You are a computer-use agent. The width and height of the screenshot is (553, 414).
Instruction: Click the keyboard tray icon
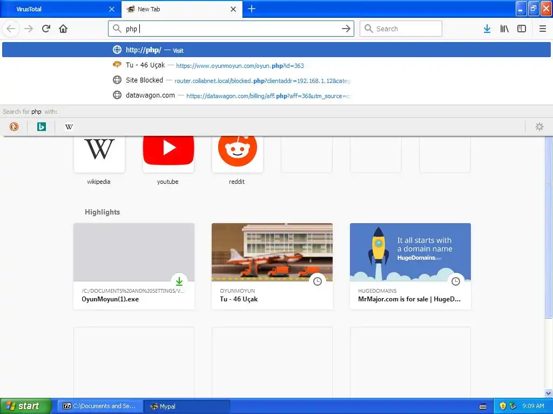coord(483,406)
